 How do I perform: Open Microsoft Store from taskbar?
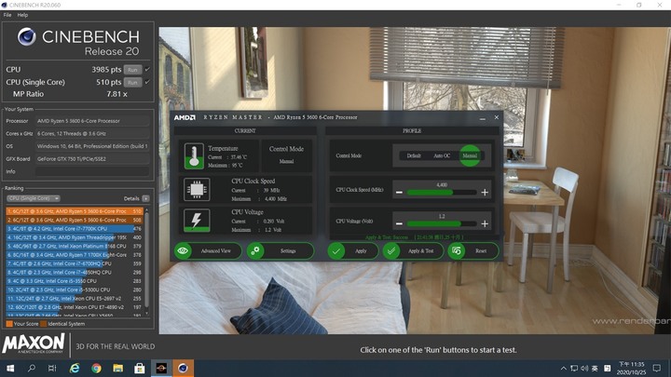(x=139, y=368)
